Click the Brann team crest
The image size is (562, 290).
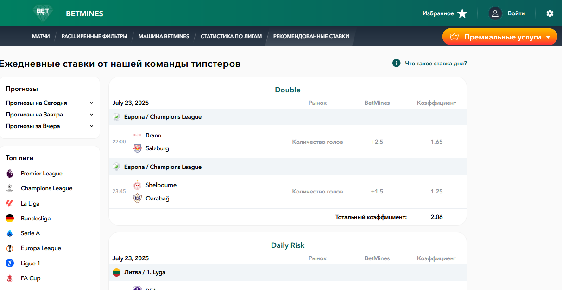point(137,135)
